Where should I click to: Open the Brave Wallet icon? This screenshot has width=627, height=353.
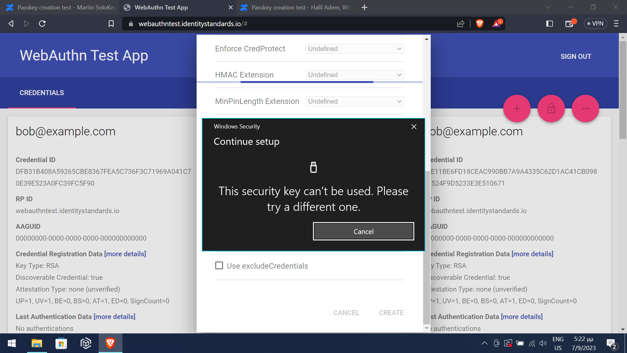tap(570, 23)
